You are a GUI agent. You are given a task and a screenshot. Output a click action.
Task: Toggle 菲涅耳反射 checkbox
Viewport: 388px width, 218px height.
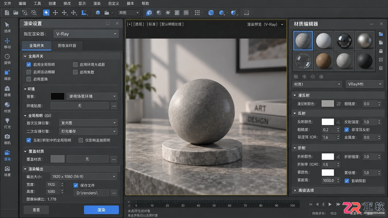[347, 130]
